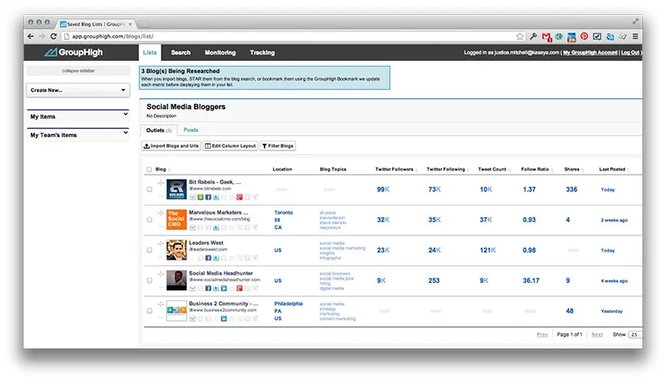Open Social Media Headhunter LinkedIn icon

coord(224,289)
